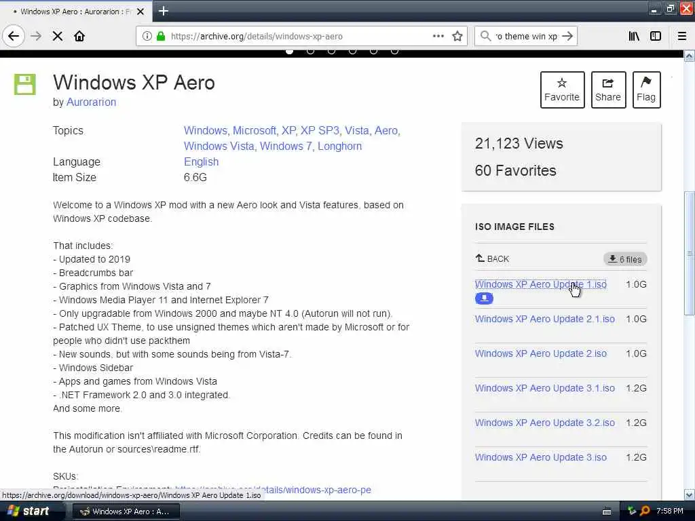Select the first carousel dot indicator
This screenshot has width=695, height=521.
point(289,52)
